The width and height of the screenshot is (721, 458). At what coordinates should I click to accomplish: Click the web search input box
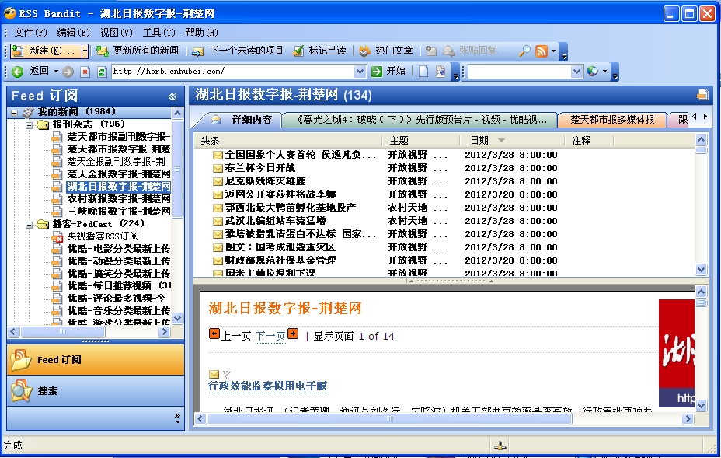(519, 72)
